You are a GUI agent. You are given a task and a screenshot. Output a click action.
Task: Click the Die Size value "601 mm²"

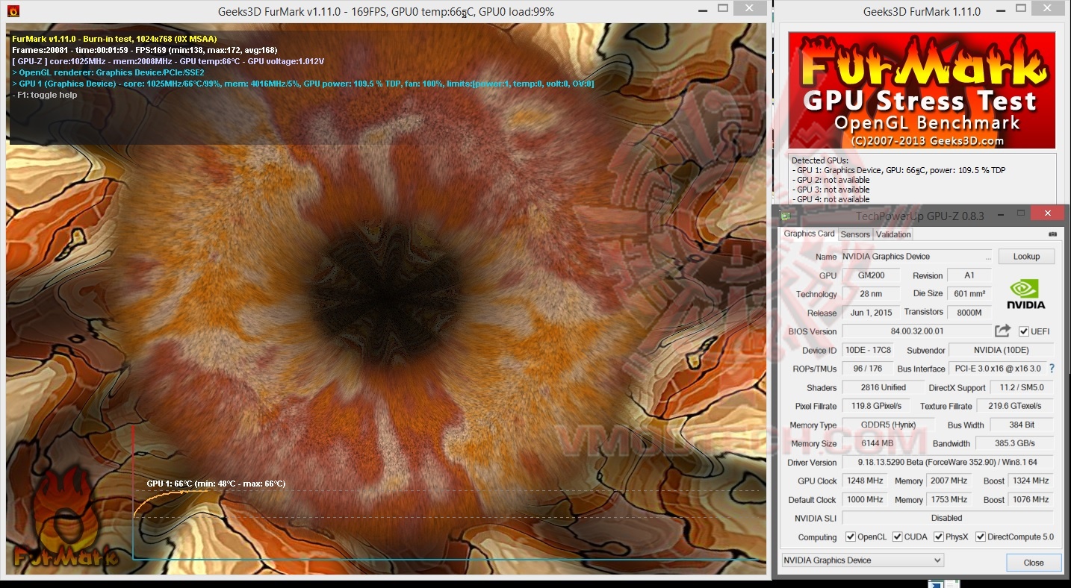point(969,294)
